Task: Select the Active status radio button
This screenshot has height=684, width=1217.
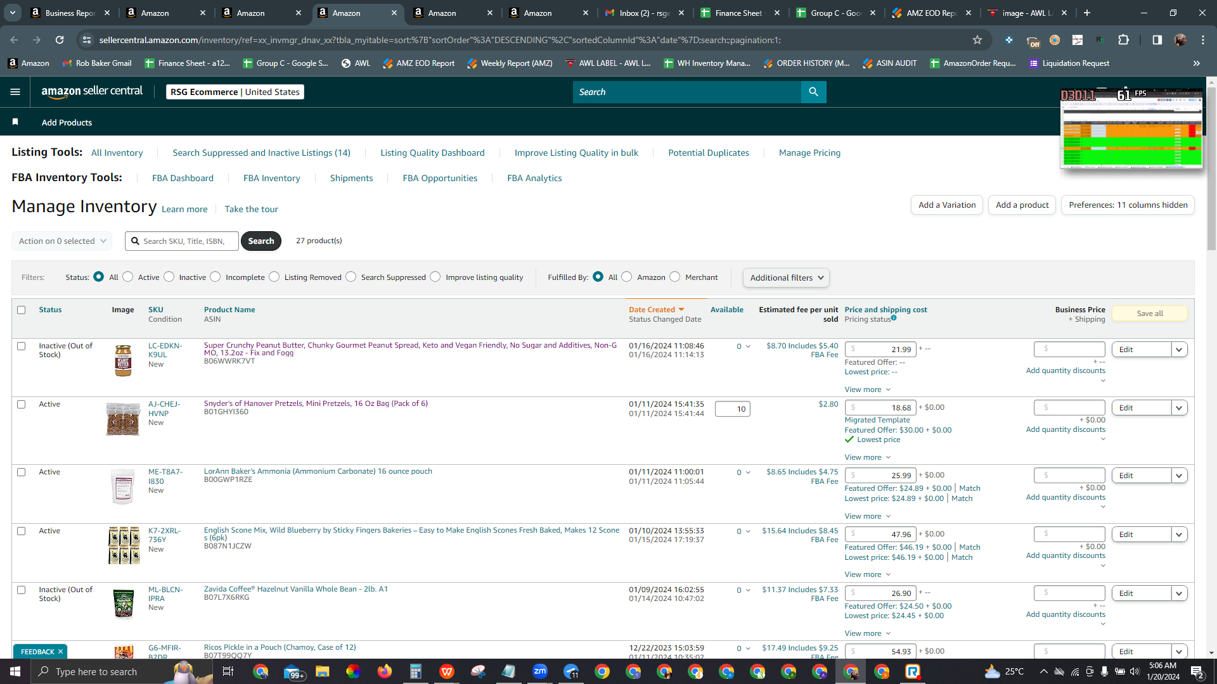Action: pos(128,277)
